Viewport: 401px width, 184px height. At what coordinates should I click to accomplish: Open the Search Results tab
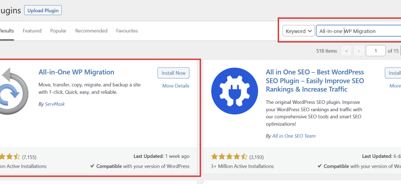click(x=7, y=31)
